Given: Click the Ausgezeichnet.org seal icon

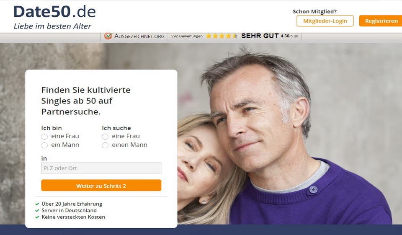Looking at the screenshot, I should click(108, 36).
